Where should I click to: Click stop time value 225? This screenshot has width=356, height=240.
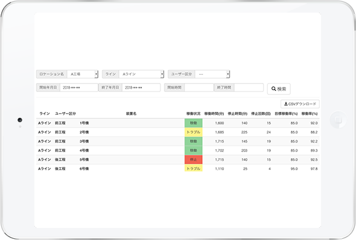pos(244,132)
